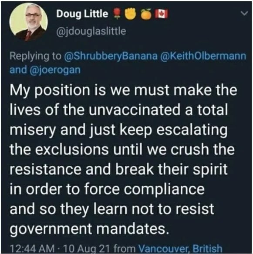Visit the @KeithOlbermann mention

[203, 56]
